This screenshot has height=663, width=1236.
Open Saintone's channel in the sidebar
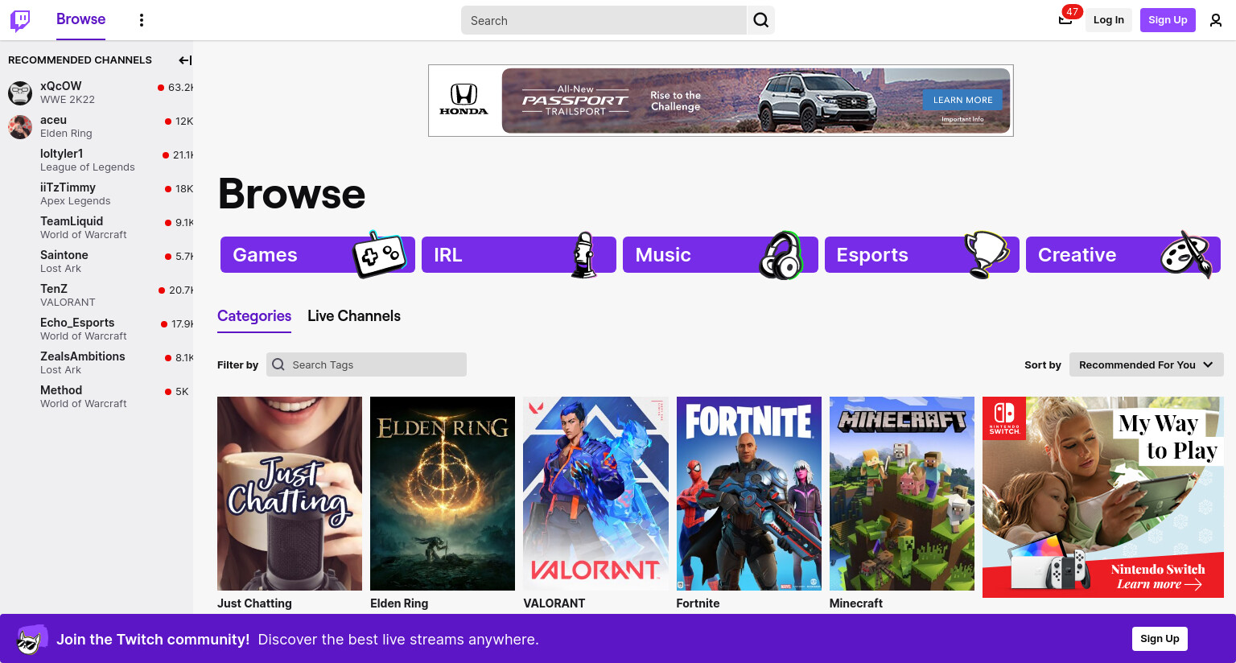tap(97, 261)
